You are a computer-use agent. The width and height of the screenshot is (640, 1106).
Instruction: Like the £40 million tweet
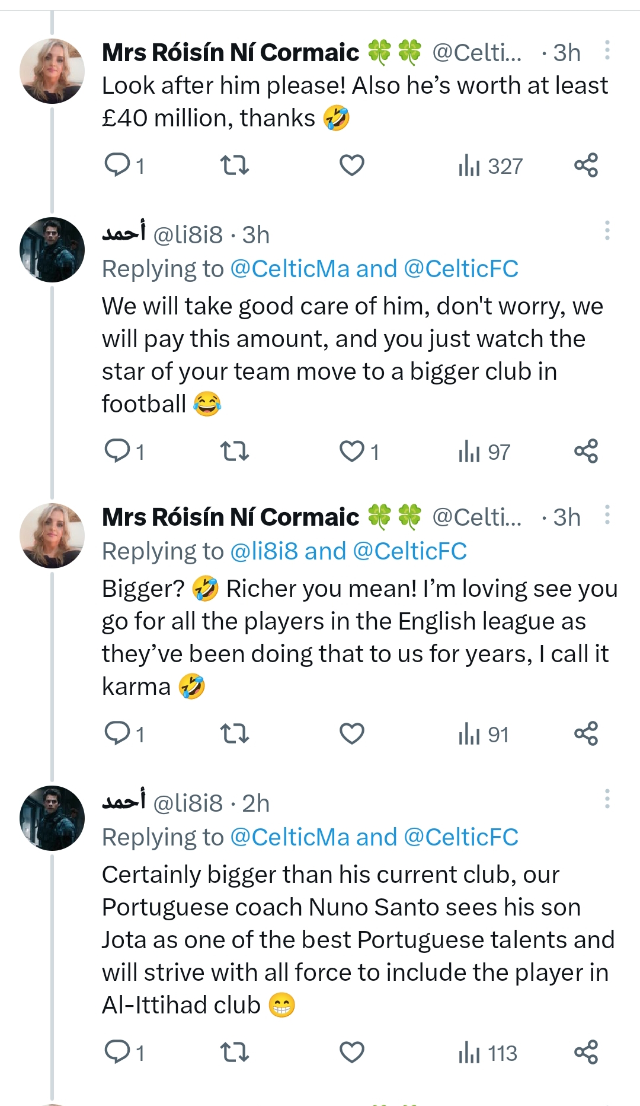(351, 165)
